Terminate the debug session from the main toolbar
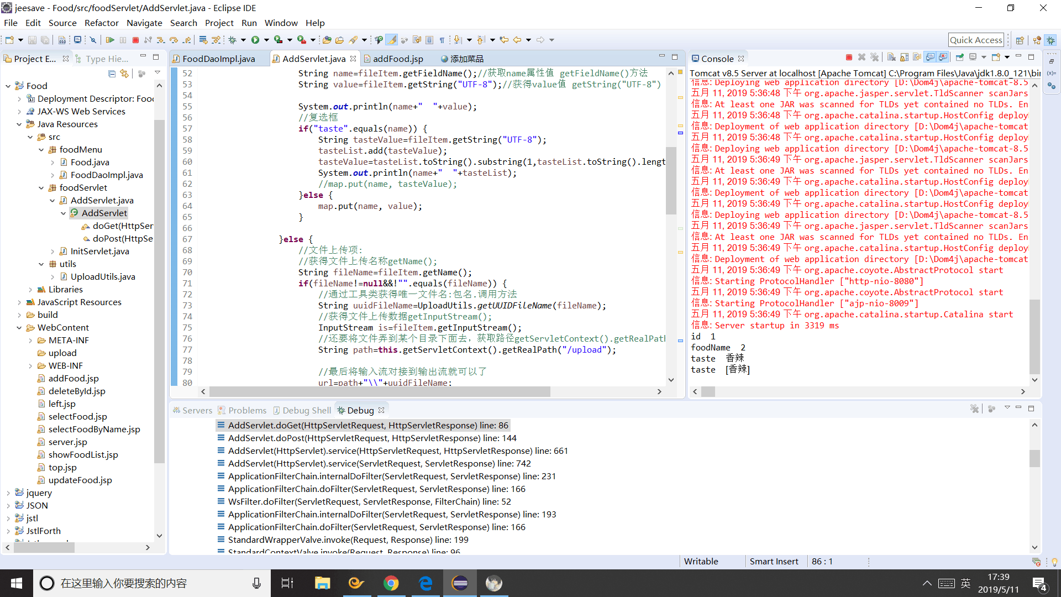Viewport: 1061px width, 597px height. [135, 40]
